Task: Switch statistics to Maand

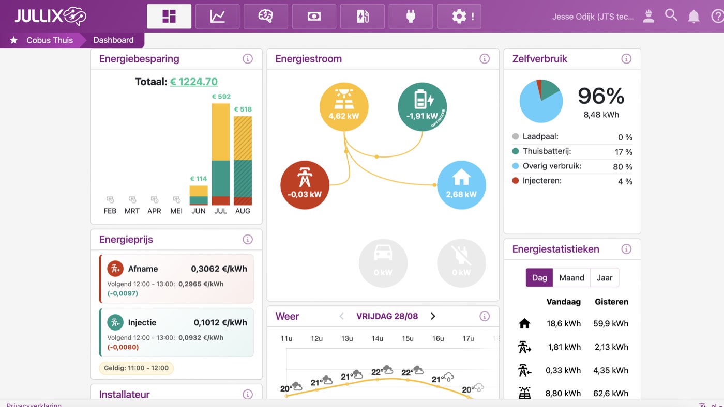Action: click(571, 277)
